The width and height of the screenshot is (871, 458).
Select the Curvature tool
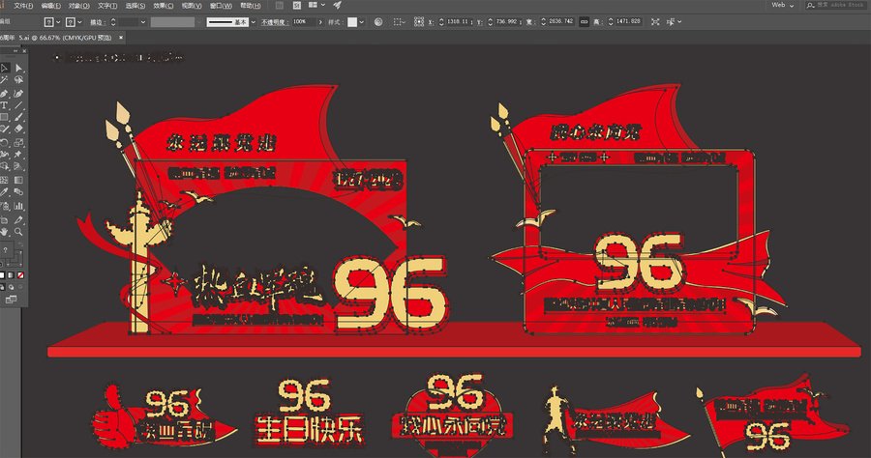[x=18, y=93]
